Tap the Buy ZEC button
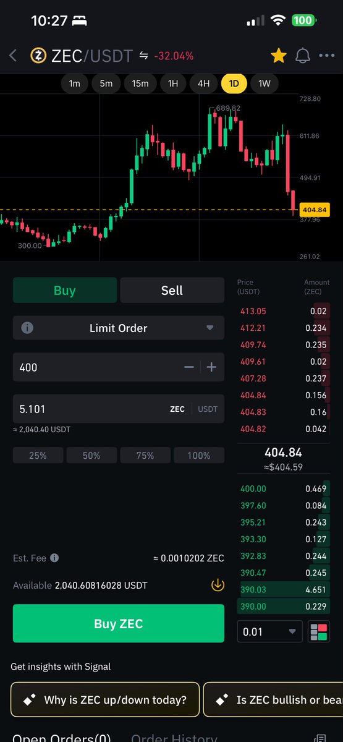 pyautogui.click(x=119, y=624)
